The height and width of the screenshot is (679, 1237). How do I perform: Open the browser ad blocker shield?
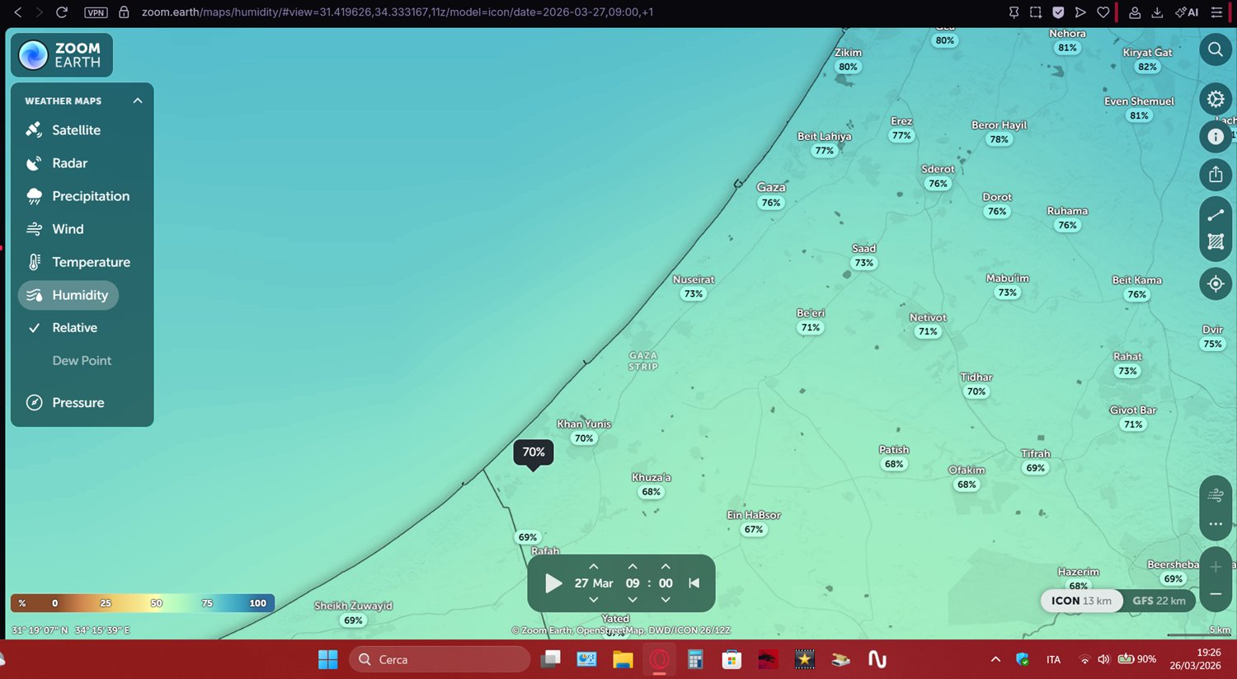click(1058, 12)
